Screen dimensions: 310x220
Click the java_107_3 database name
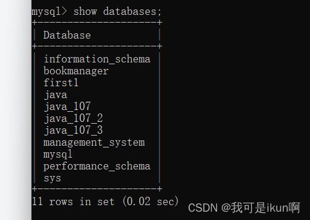click(x=73, y=130)
